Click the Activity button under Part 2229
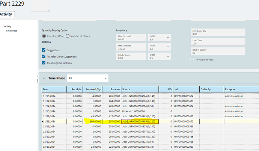Viewport: 259px width, 151px height. pos(6,14)
